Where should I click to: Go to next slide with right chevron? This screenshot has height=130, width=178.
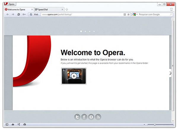[170, 73]
